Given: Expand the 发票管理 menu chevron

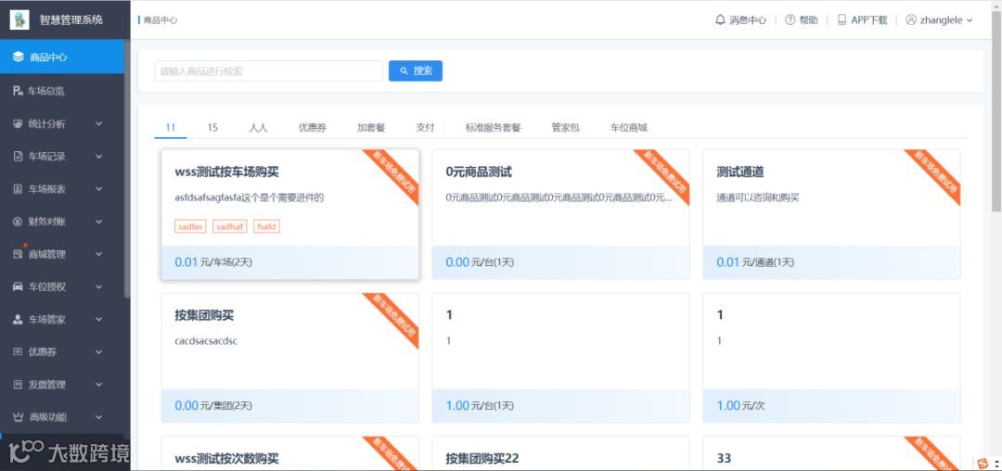Looking at the screenshot, I should point(99,385).
